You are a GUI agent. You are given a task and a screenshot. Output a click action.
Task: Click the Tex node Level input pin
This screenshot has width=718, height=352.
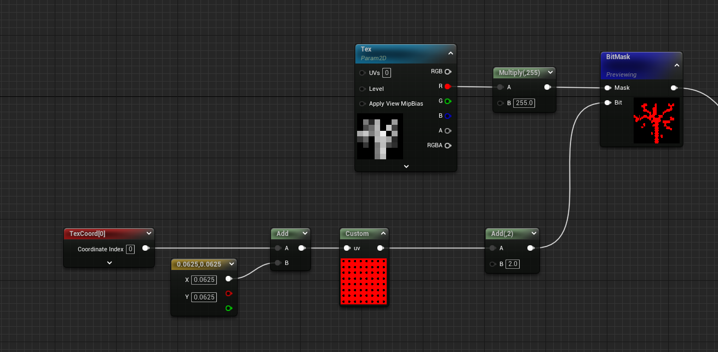pyautogui.click(x=362, y=89)
